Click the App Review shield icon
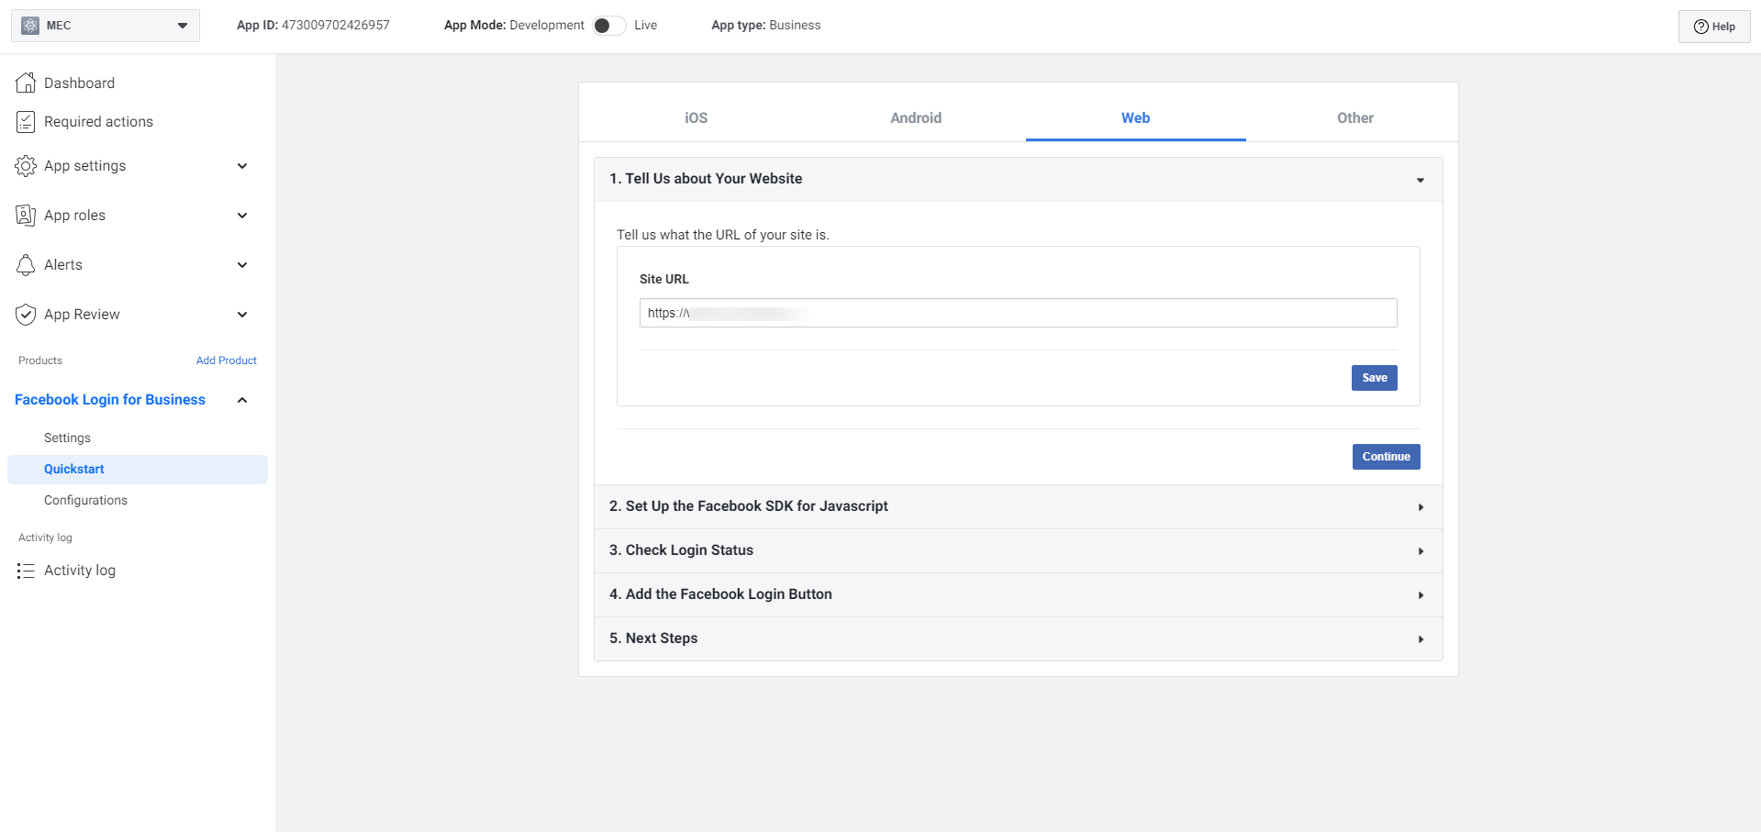This screenshot has width=1761, height=832. pos(26,315)
